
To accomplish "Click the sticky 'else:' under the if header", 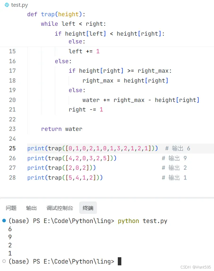I will [x=77, y=42].
